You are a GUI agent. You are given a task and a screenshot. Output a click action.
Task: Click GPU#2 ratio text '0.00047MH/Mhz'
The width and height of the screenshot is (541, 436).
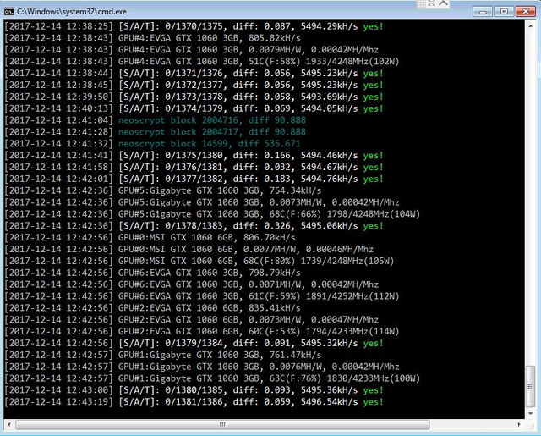pos(345,319)
